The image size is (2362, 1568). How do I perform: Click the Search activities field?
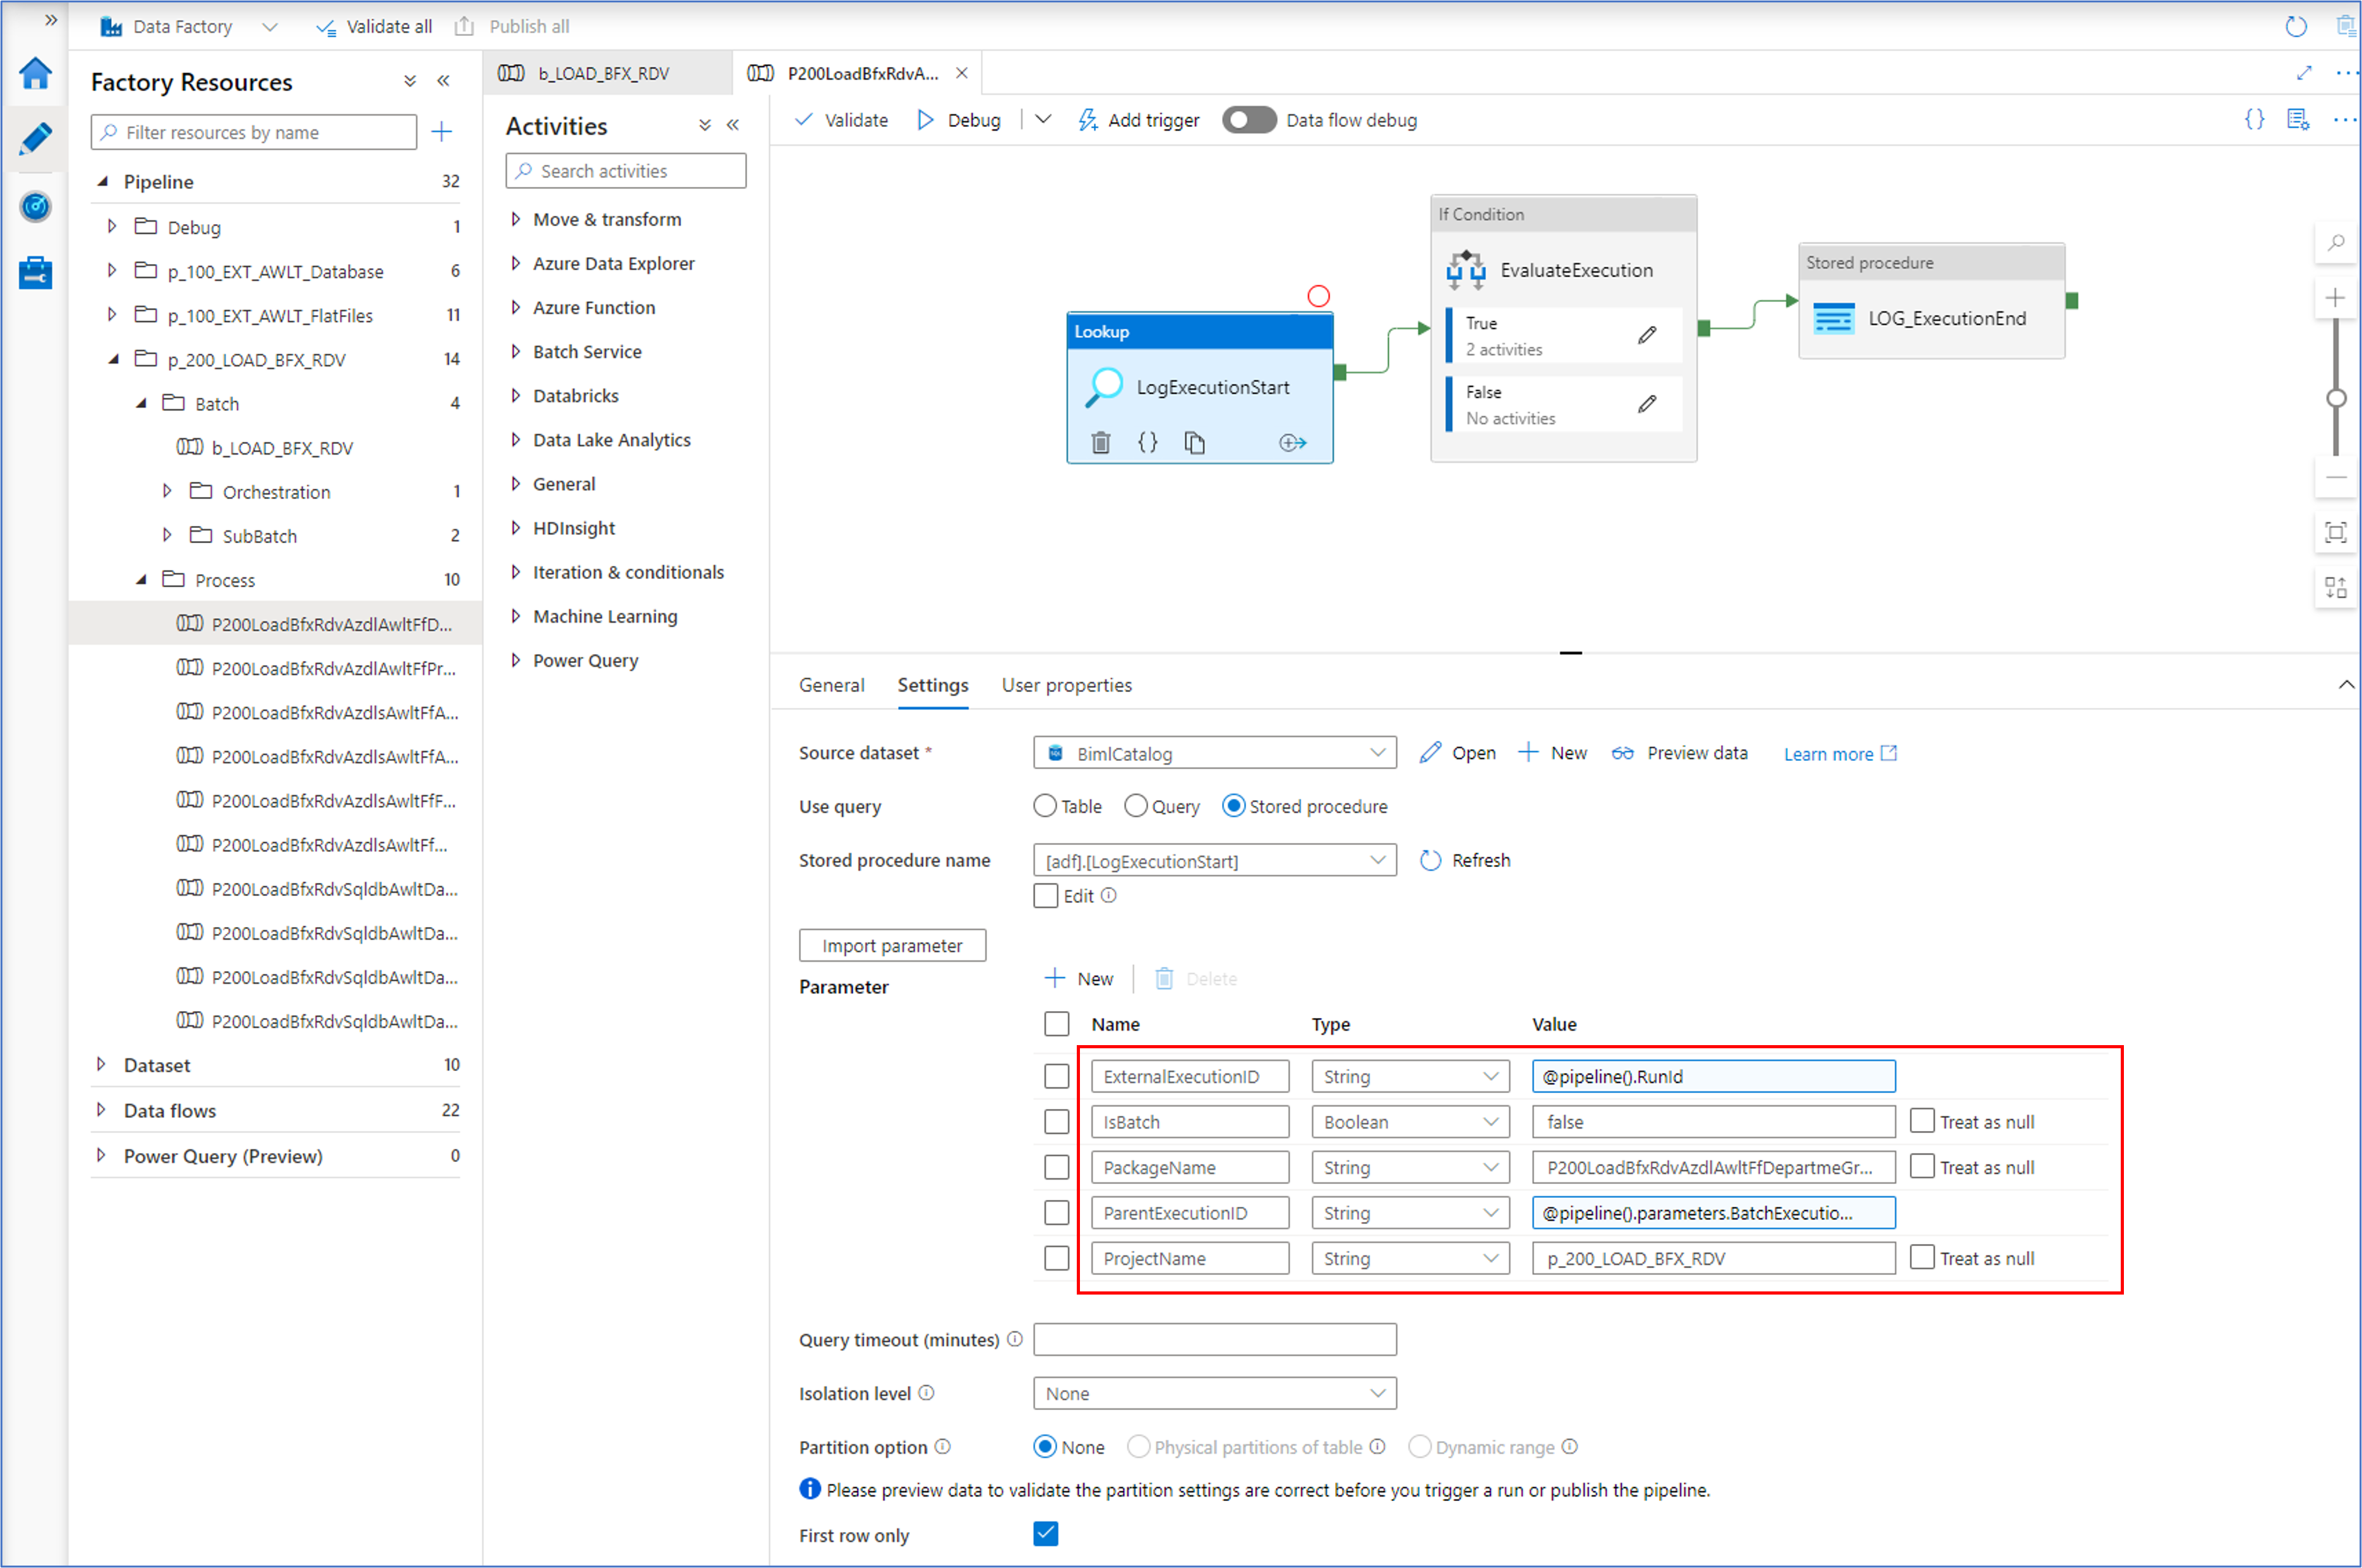tap(626, 171)
